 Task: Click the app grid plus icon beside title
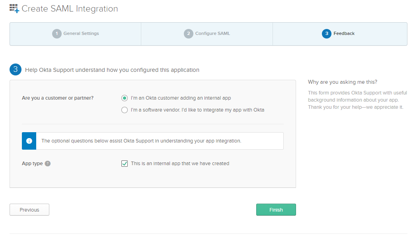click(14, 8)
